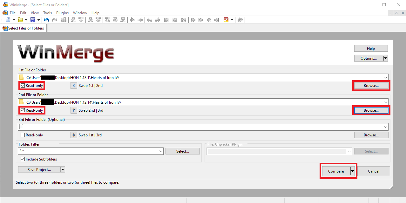Toggle the Include Subfolders checkbox
406x203 pixels.
tap(23, 159)
